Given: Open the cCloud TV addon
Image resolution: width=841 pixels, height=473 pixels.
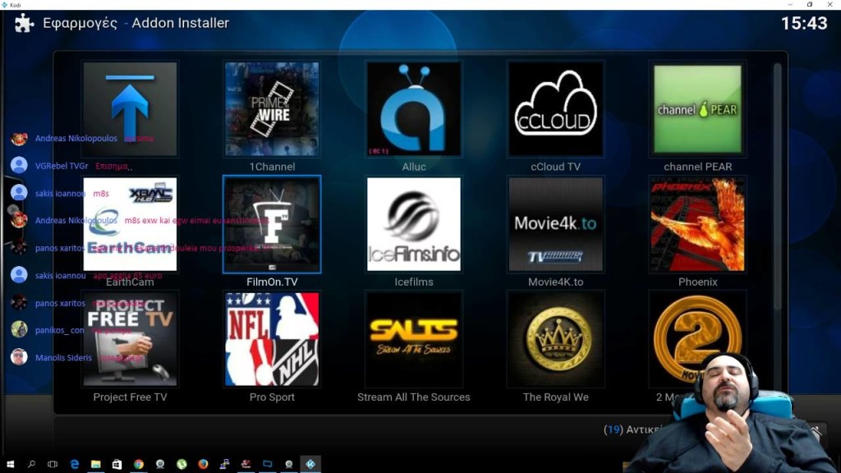Looking at the screenshot, I should [556, 109].
